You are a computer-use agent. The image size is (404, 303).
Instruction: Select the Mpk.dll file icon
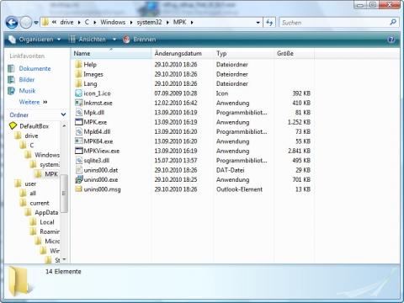[x=79, y=113]
